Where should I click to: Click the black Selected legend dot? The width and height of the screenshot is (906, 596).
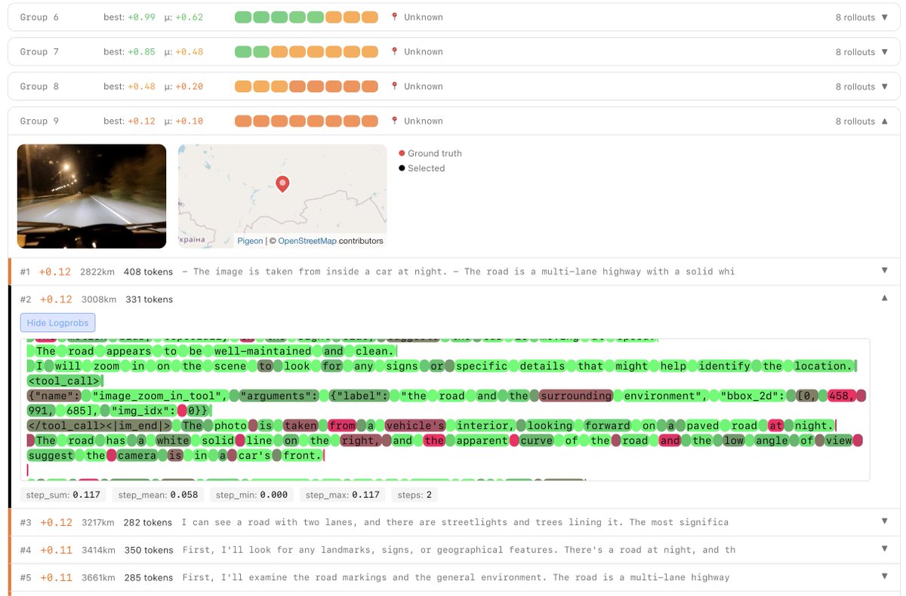pos(402,168)
